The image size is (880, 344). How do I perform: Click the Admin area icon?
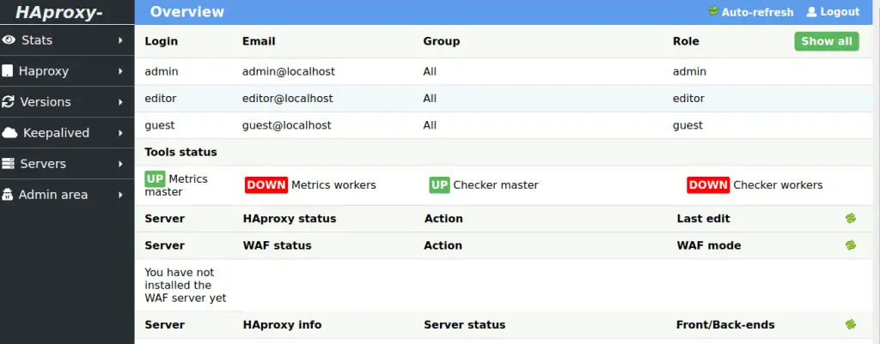click(7, 195)
